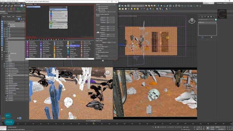Toggle the Display collision spheres checkbox
233x131 pixels.
pos(102,56)
